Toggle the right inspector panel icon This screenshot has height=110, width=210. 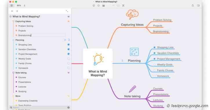(x=198, y=6)
